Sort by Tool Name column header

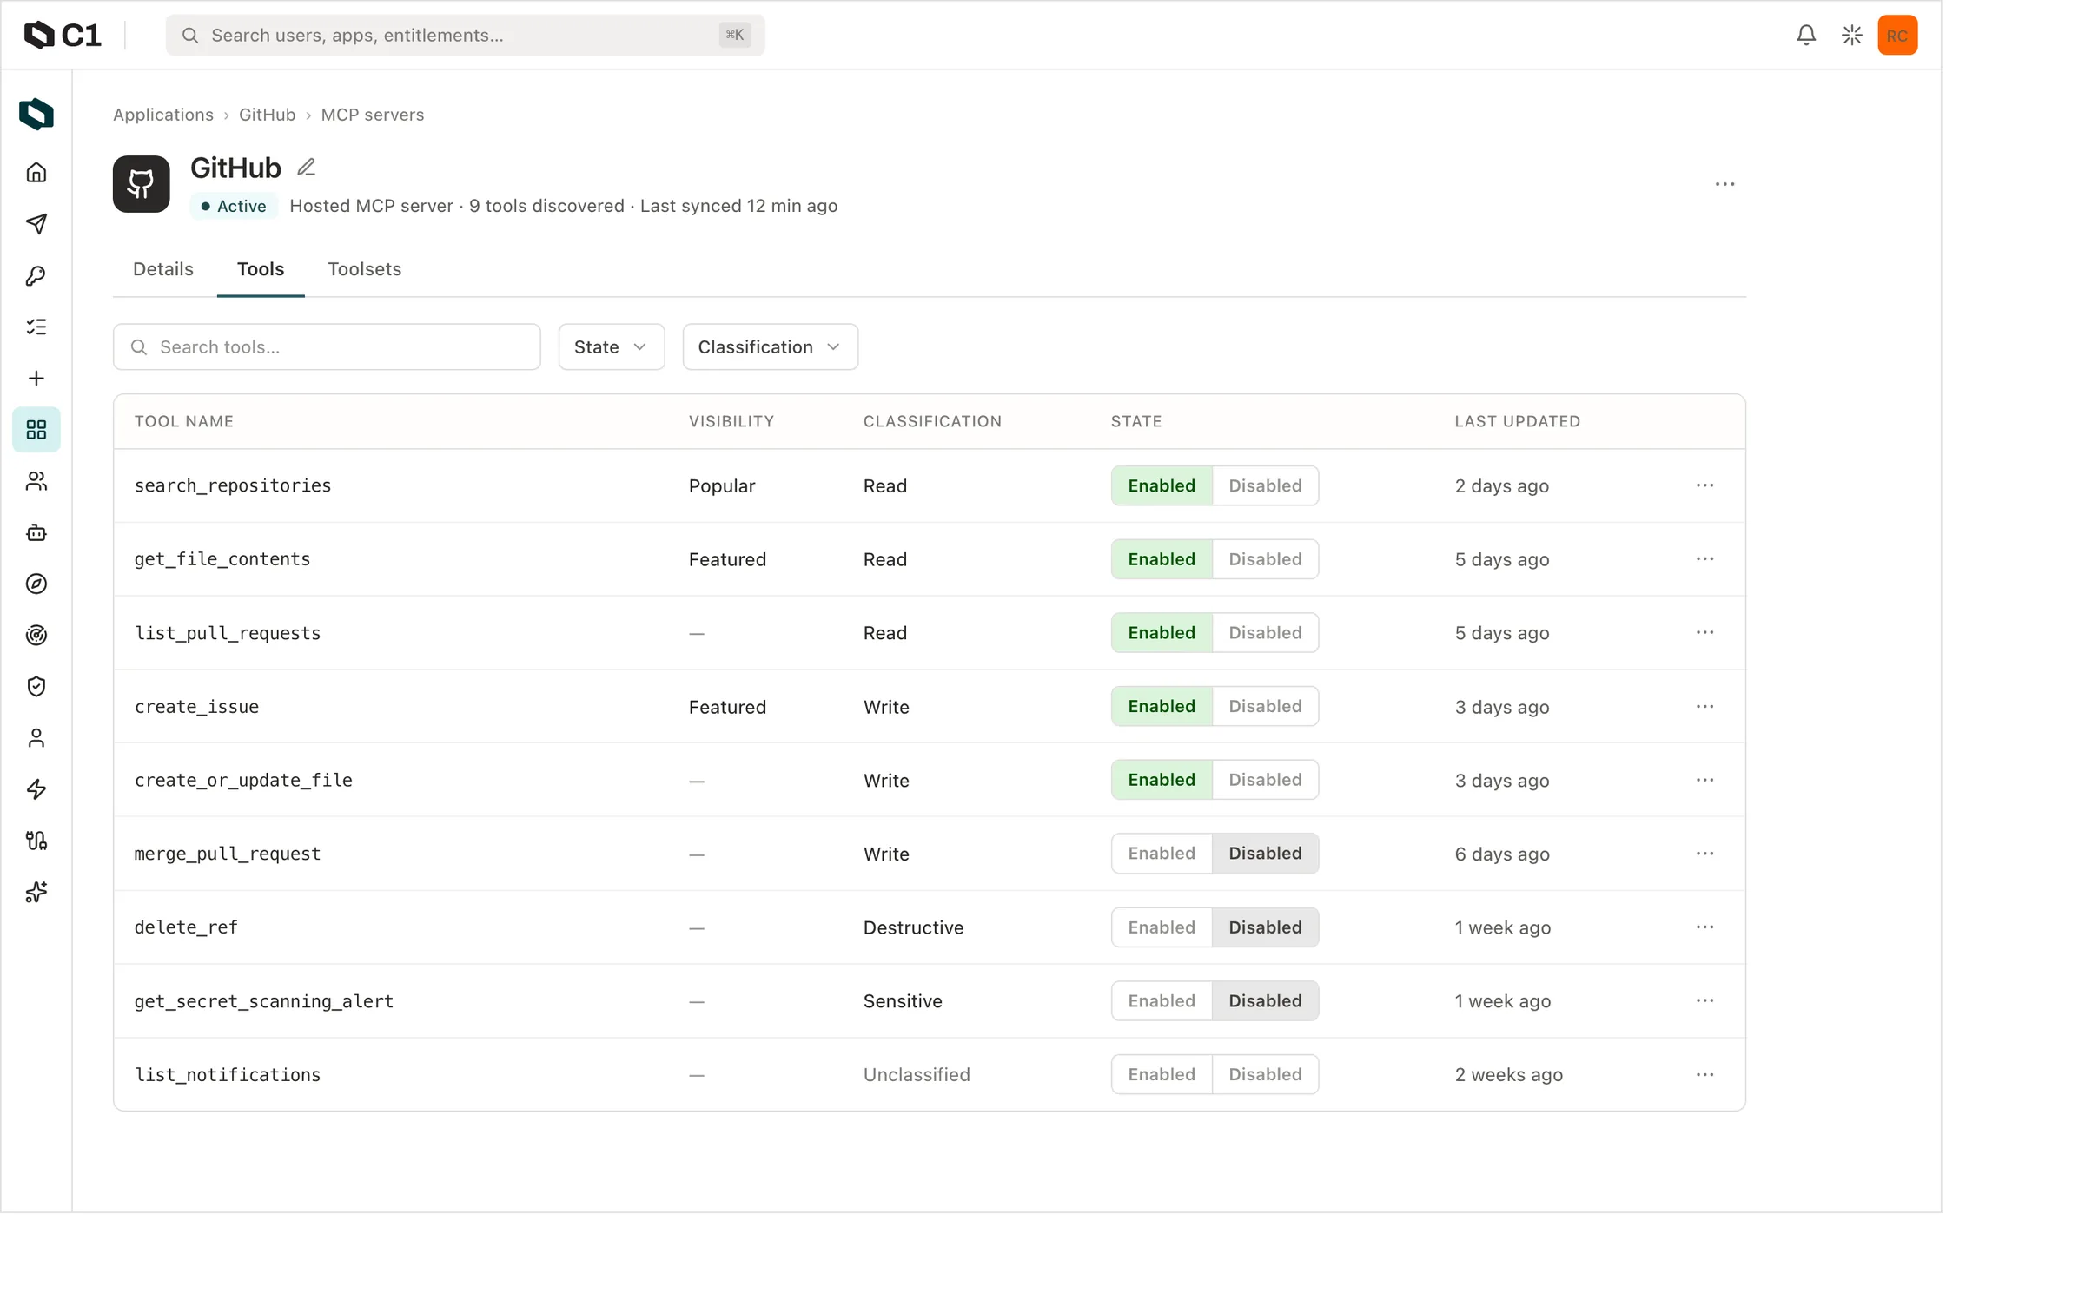coord(184,421)
